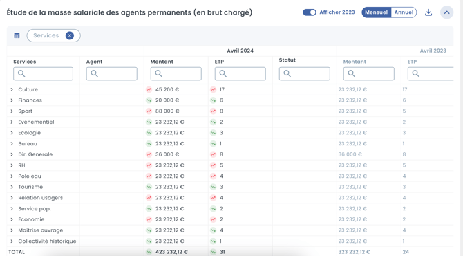The width and height of the screenshot is (463, 256).
Task: Click the Avril 2023 header
Action: coord(433,51)
